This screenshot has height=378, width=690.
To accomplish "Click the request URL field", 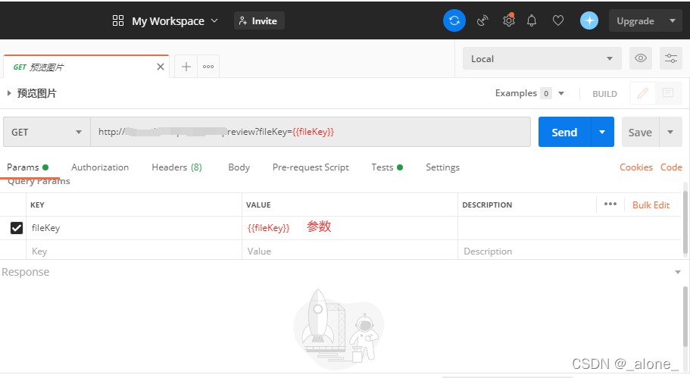I will [311, 132].
